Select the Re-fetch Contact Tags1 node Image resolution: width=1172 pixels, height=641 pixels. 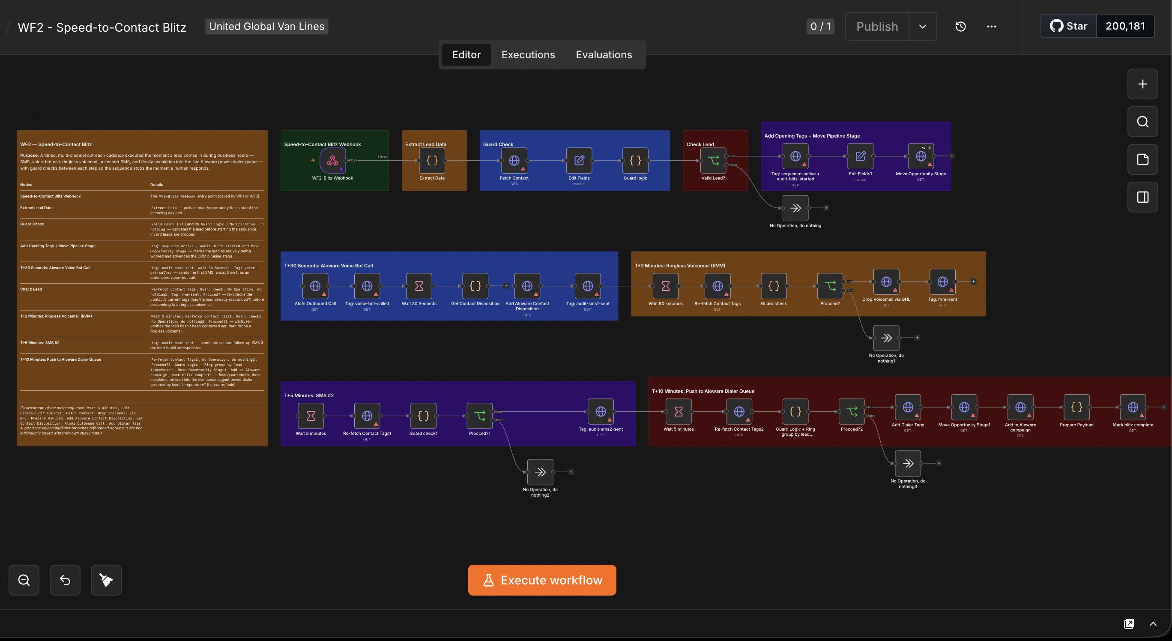367,416
